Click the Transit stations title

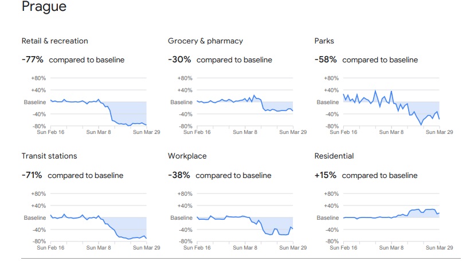49,156
